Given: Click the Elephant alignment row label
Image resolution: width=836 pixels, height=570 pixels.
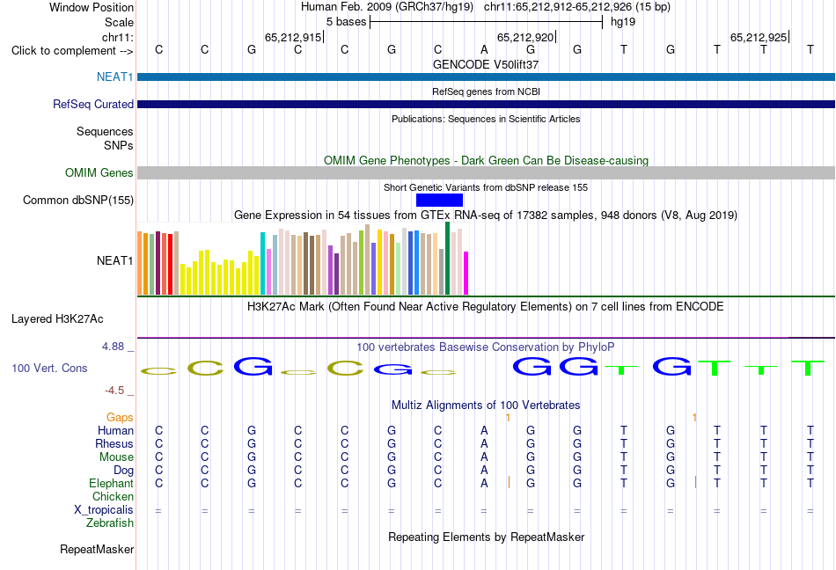Looking at the screenshot, I should click(111, 483).
